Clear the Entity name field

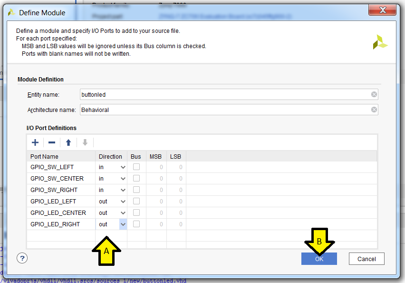[x=374, y=94]
